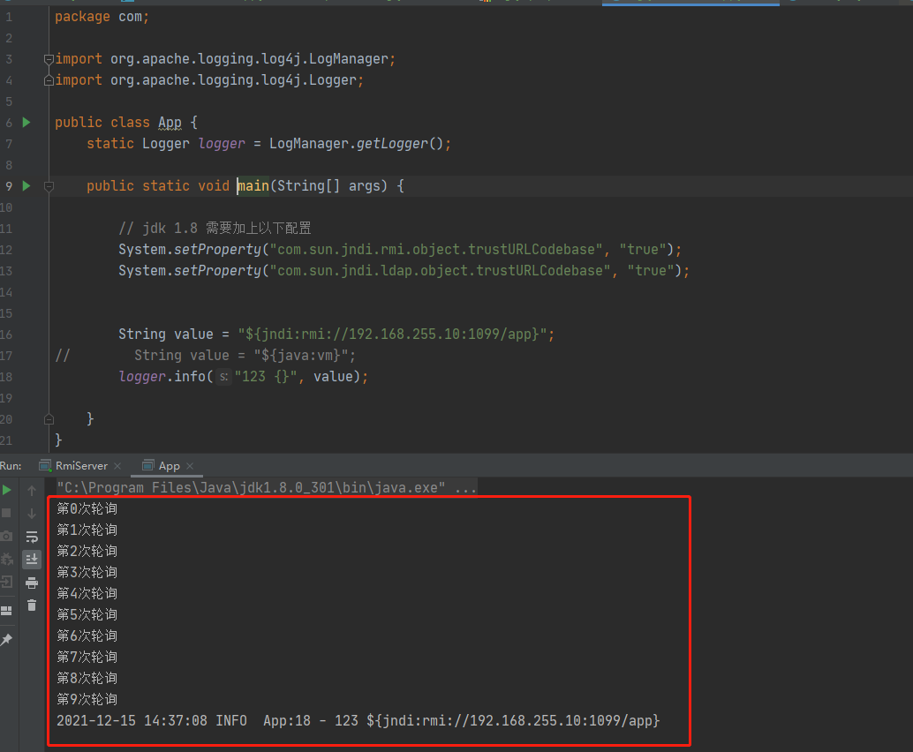Click the Exit icon in the Run toolbar
The height and width of the screenshot is (752, 913).
[6, 582]
